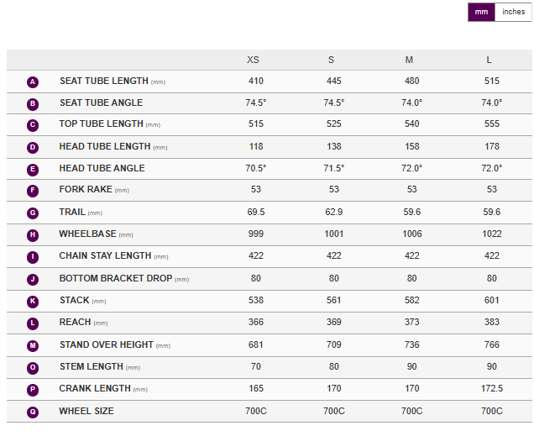Click the F badge for fork rake

click(x=33, y=191)
